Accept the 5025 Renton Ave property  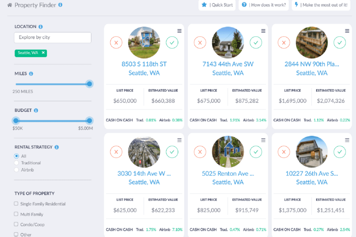pos(256,152)
